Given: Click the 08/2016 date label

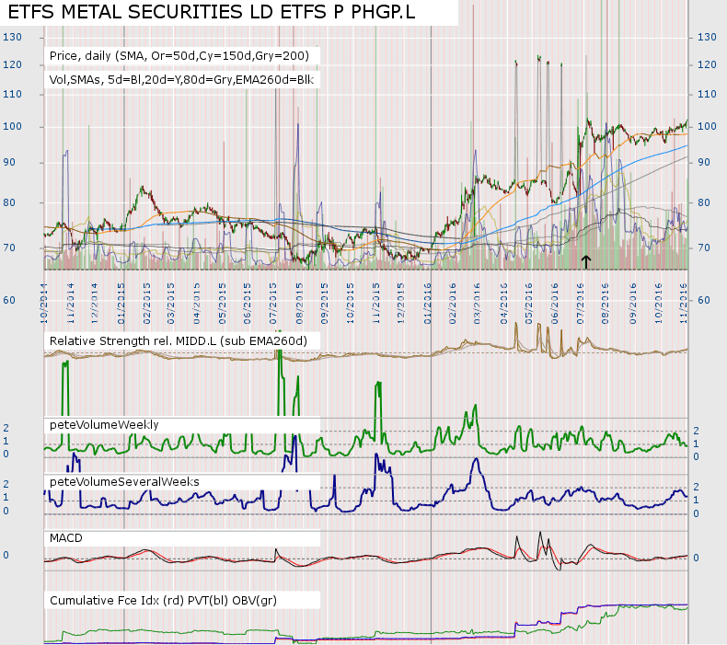Looking at the screenshot, I should (x=605, y=304).
